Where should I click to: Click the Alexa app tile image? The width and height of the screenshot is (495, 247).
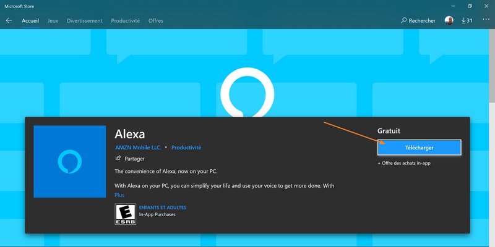(x=70, y=162)
